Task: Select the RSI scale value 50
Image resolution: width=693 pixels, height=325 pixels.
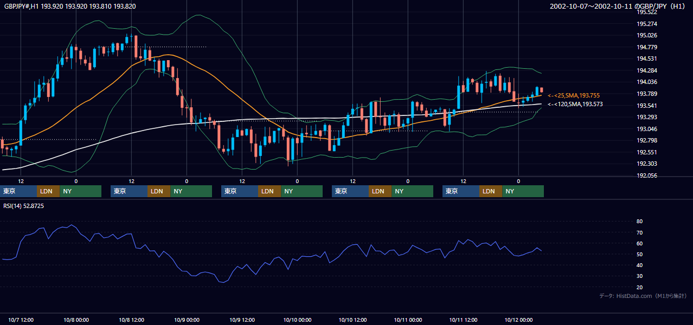Action: [640, 255]
